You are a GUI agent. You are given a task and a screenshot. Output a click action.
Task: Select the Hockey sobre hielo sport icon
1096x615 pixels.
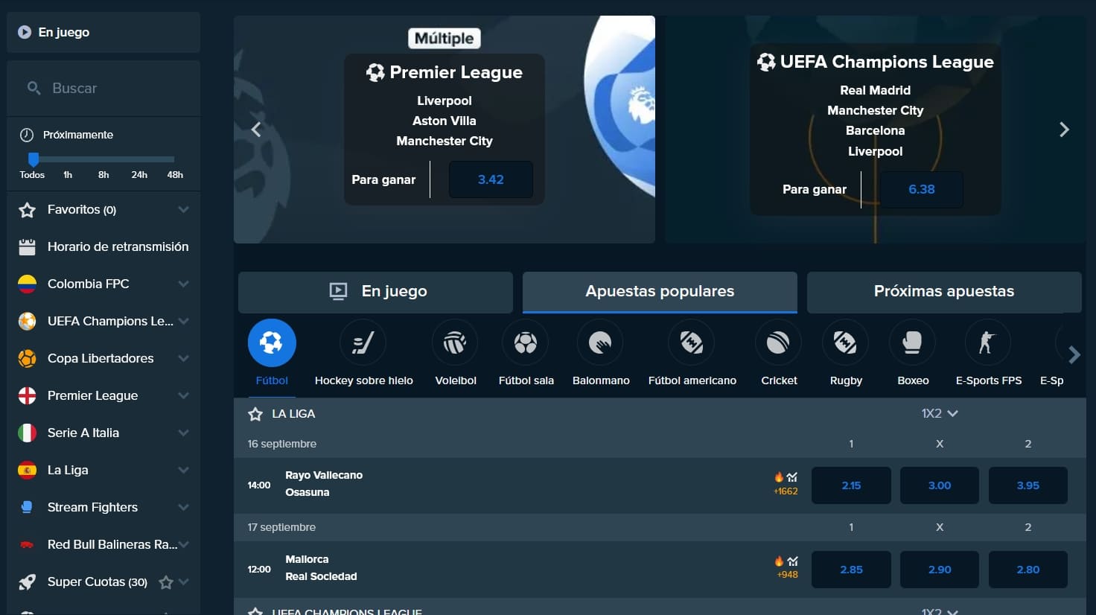pyautogui.click(x=363, y=342)
